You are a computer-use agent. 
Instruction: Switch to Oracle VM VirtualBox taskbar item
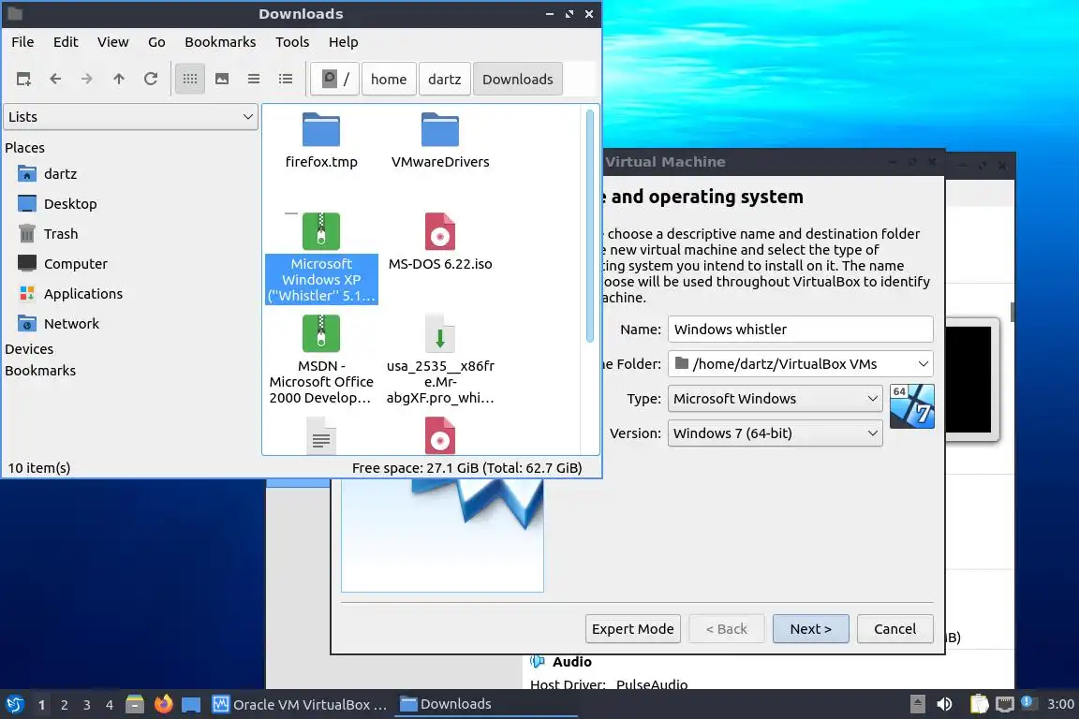pyautogui.click(x=300, y=705)
